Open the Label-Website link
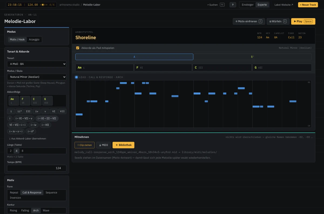This screenshot has height=214, width=324. click(284, 5)
